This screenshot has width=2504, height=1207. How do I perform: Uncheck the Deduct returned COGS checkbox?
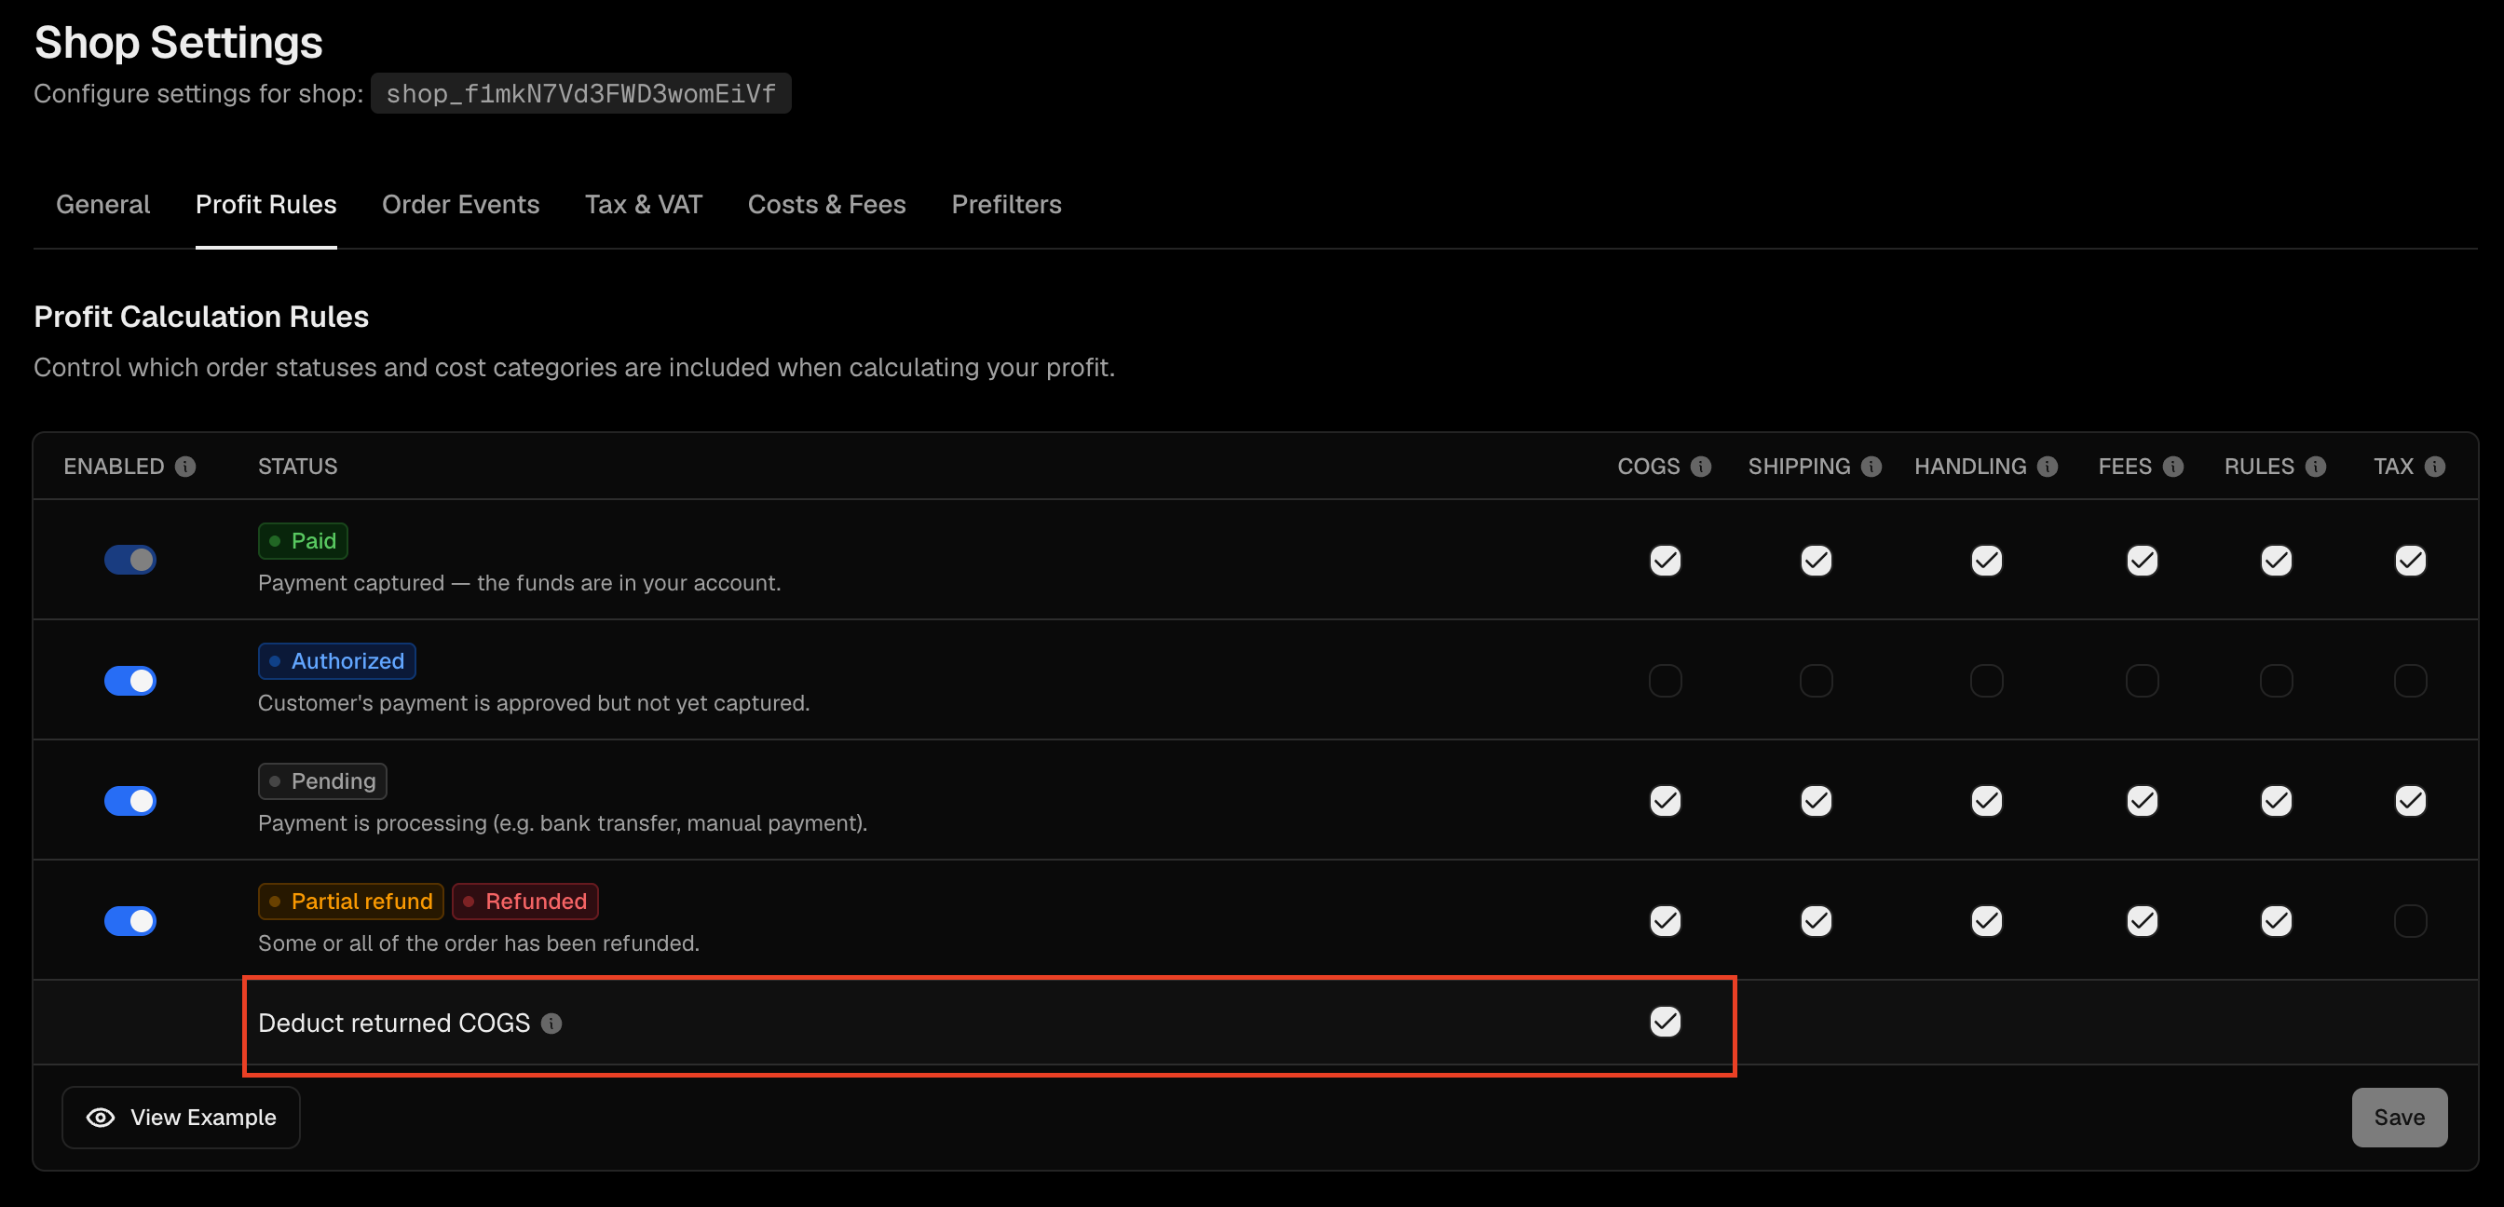point(1665,1022)
